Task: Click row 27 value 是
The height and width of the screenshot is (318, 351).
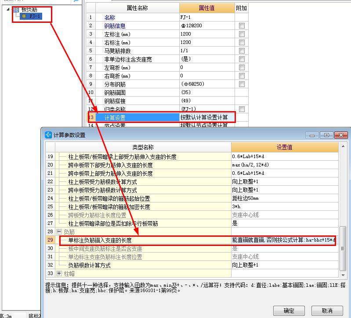Action: click(x=285, y=223)
